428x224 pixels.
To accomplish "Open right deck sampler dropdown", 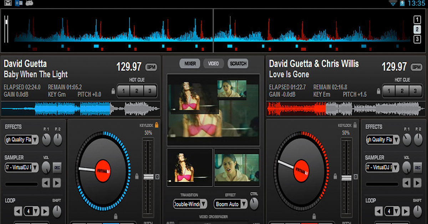I will click(x=383, y=167).
